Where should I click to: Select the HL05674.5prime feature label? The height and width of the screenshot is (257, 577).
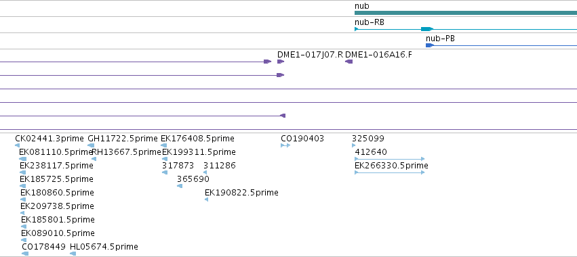pyautogui.click(x=104, y=247)
